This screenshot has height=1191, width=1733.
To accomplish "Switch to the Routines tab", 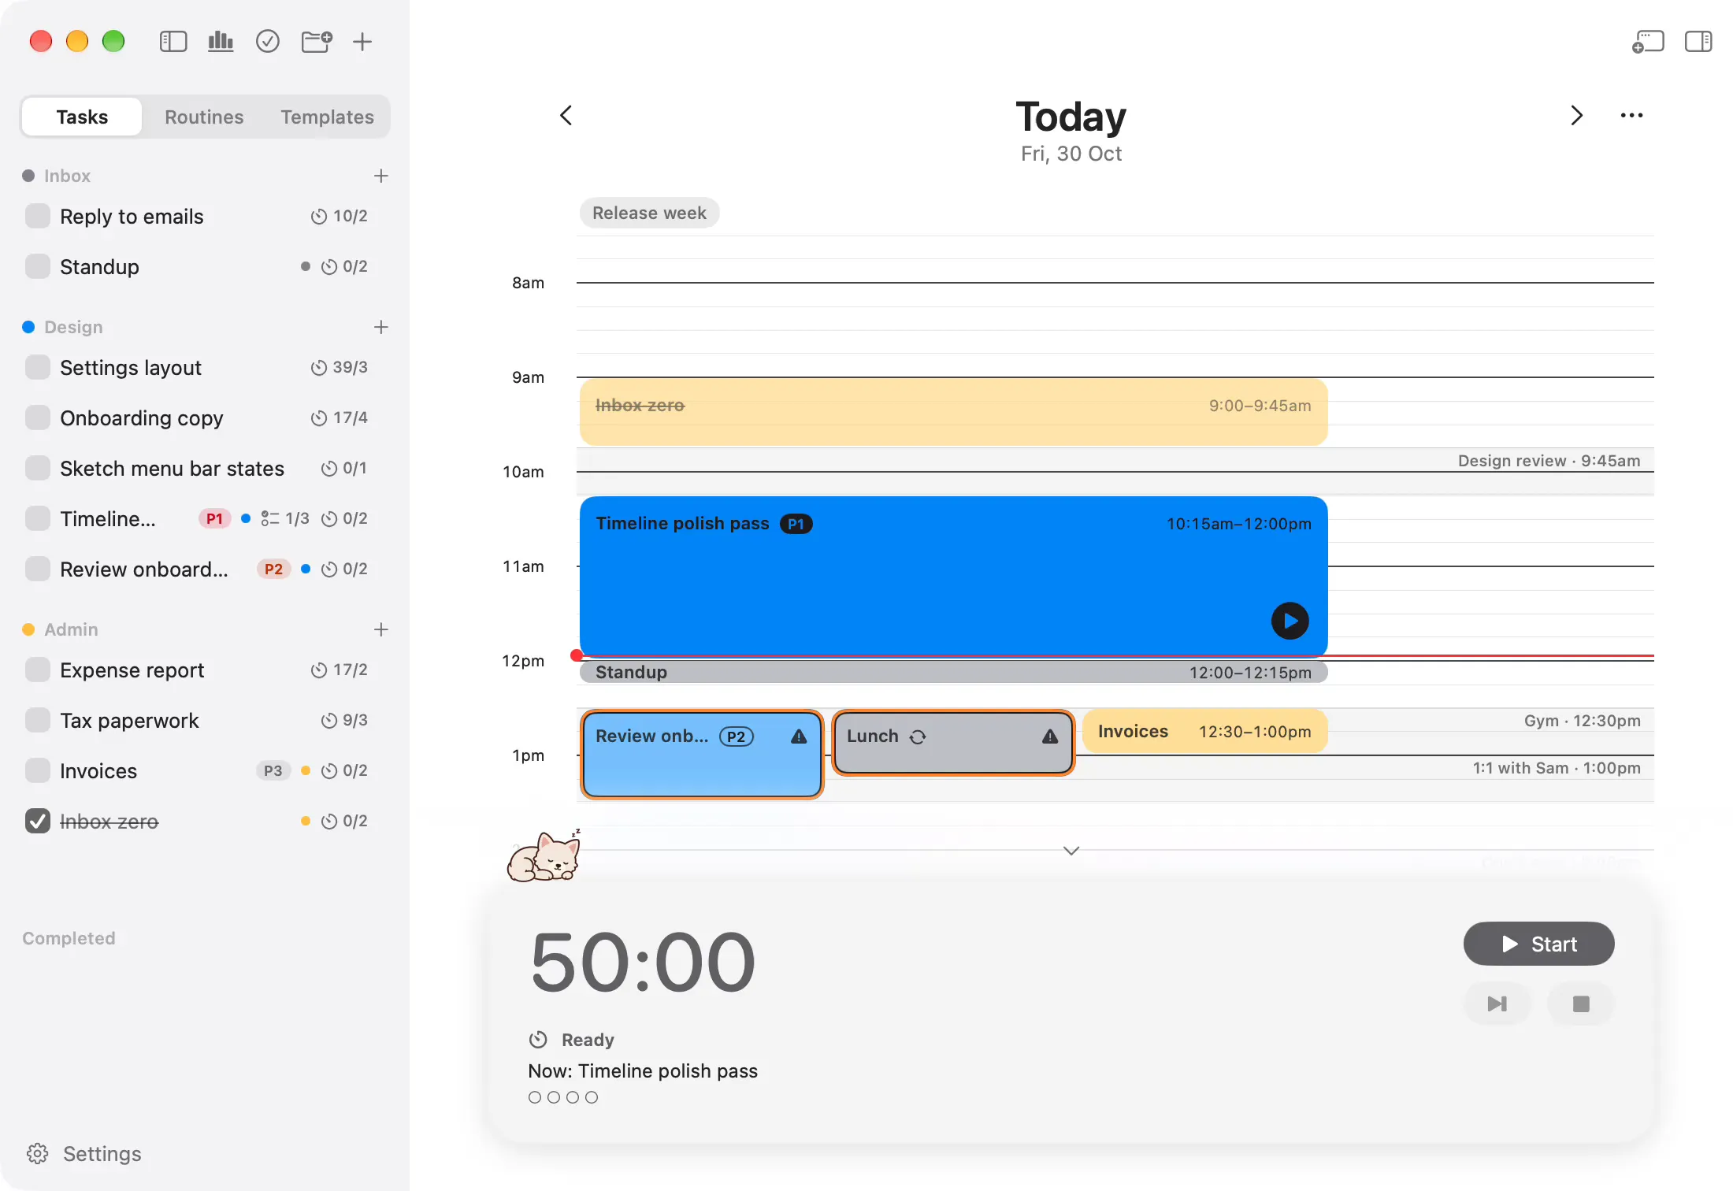I will (204, 117).
